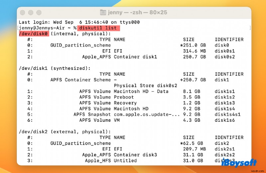
Task: Click the highlighted "diskutil list" command
Action: click(98, 28)
